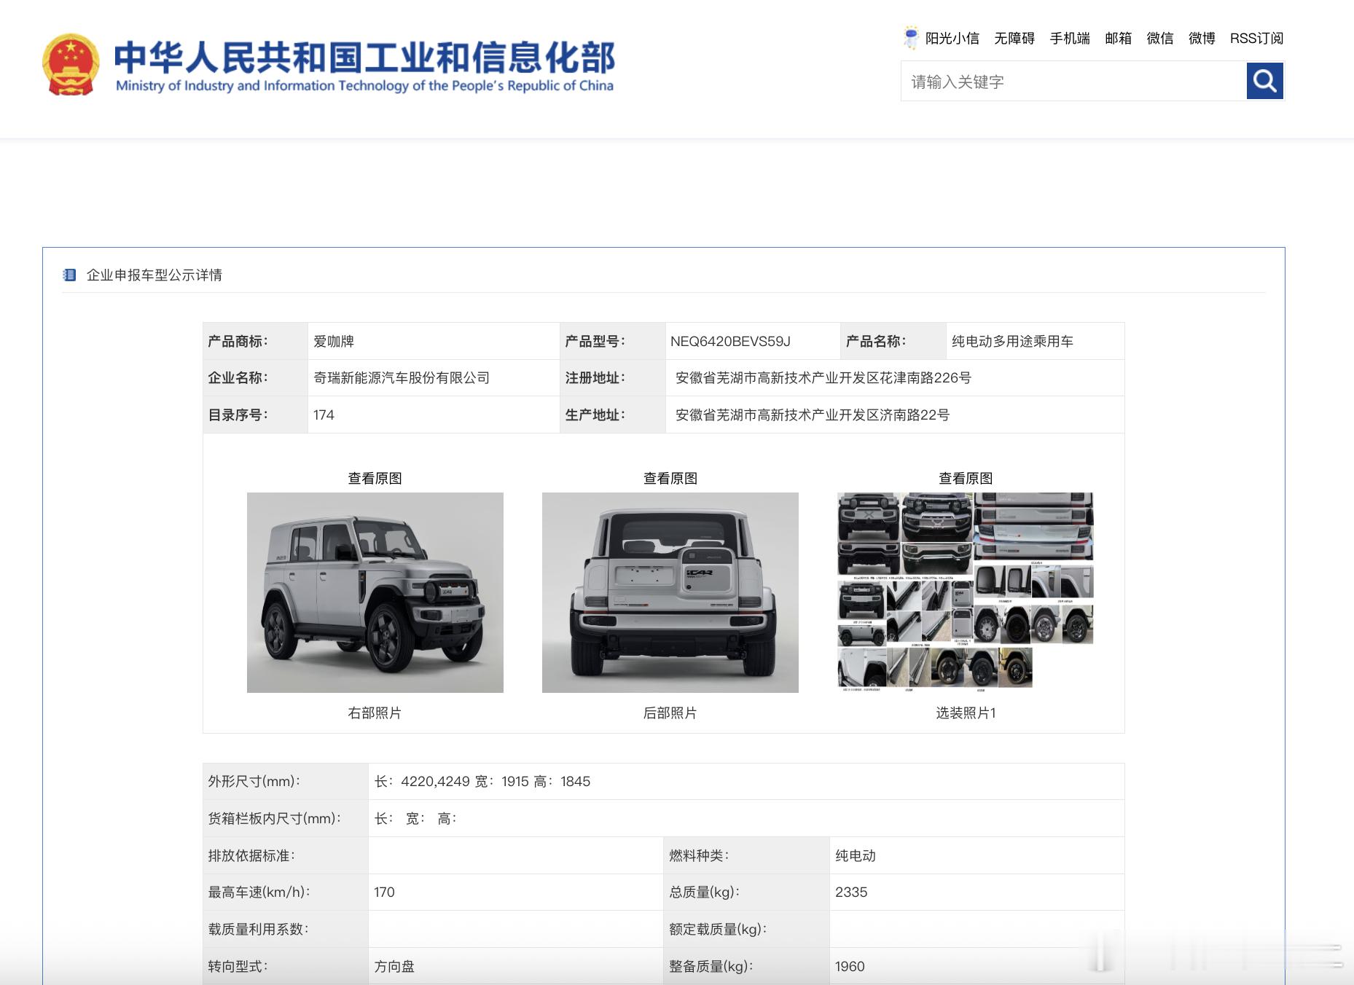Screen dimensions: 1354x985
Task: Click the 企业名称 label cell
Action: pos(255,377)
